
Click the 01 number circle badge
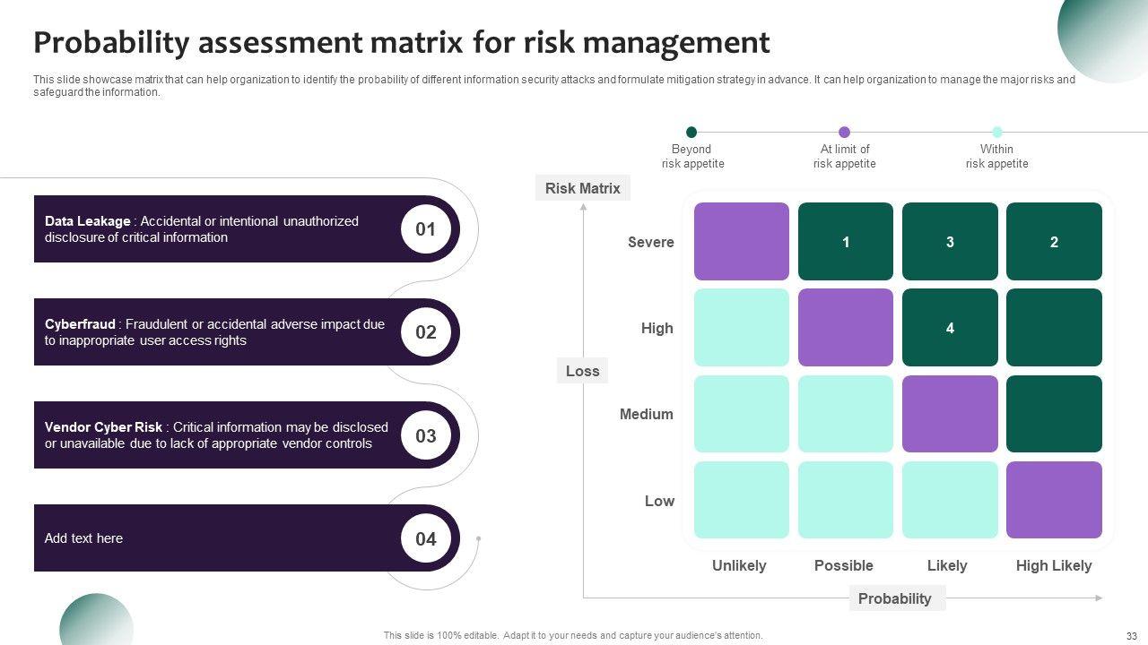pyautogui.click(x=425, y=229)
